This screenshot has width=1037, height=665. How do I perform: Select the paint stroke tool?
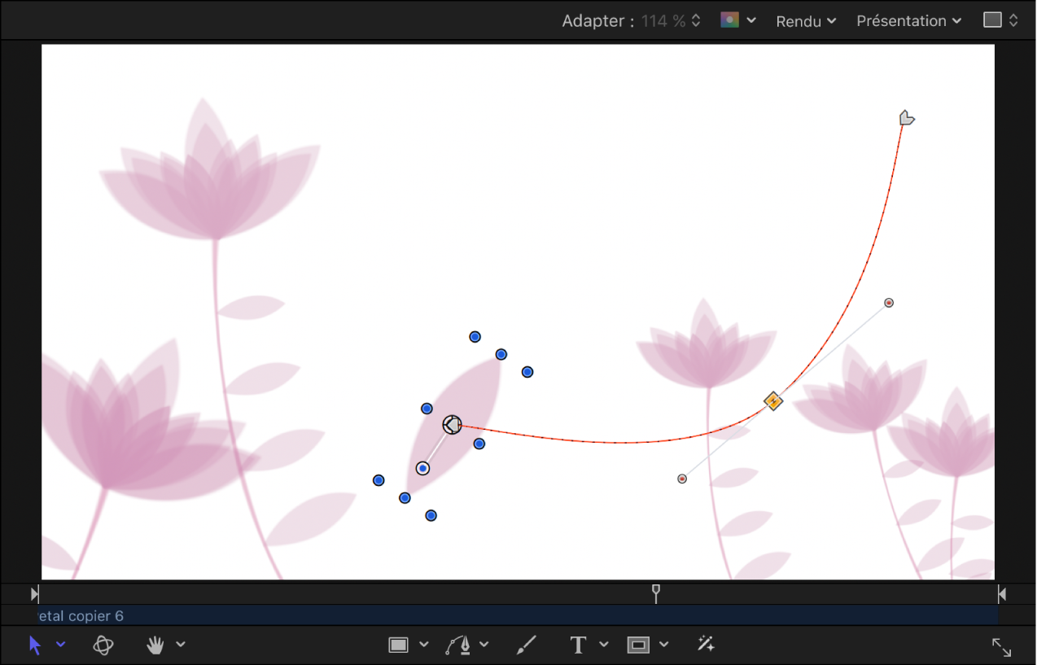tap(526, 644)
